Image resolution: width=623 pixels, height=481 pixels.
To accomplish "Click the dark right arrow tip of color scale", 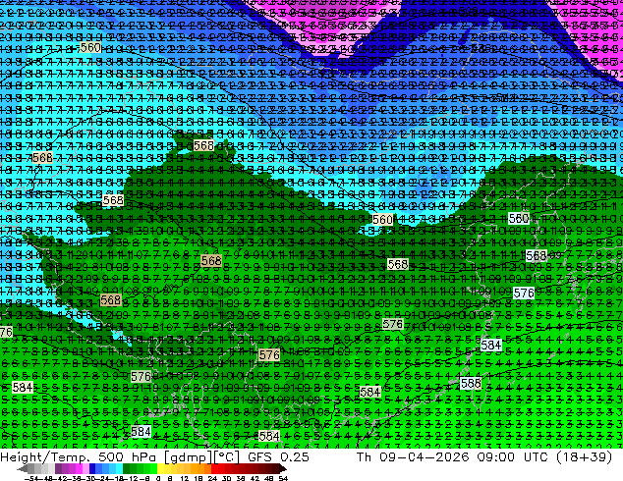I will (x=283, y=468).
